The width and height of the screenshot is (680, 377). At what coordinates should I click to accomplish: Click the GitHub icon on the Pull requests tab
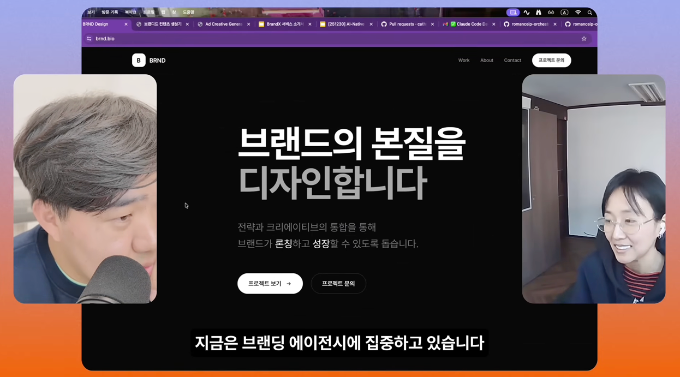(385, 24)
